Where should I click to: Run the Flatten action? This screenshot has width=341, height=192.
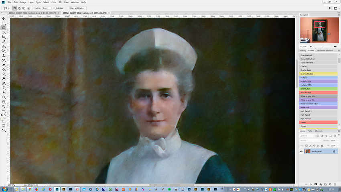click(318, 123)
